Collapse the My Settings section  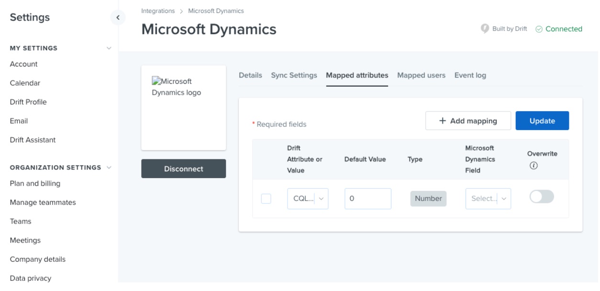click(109, 48)
